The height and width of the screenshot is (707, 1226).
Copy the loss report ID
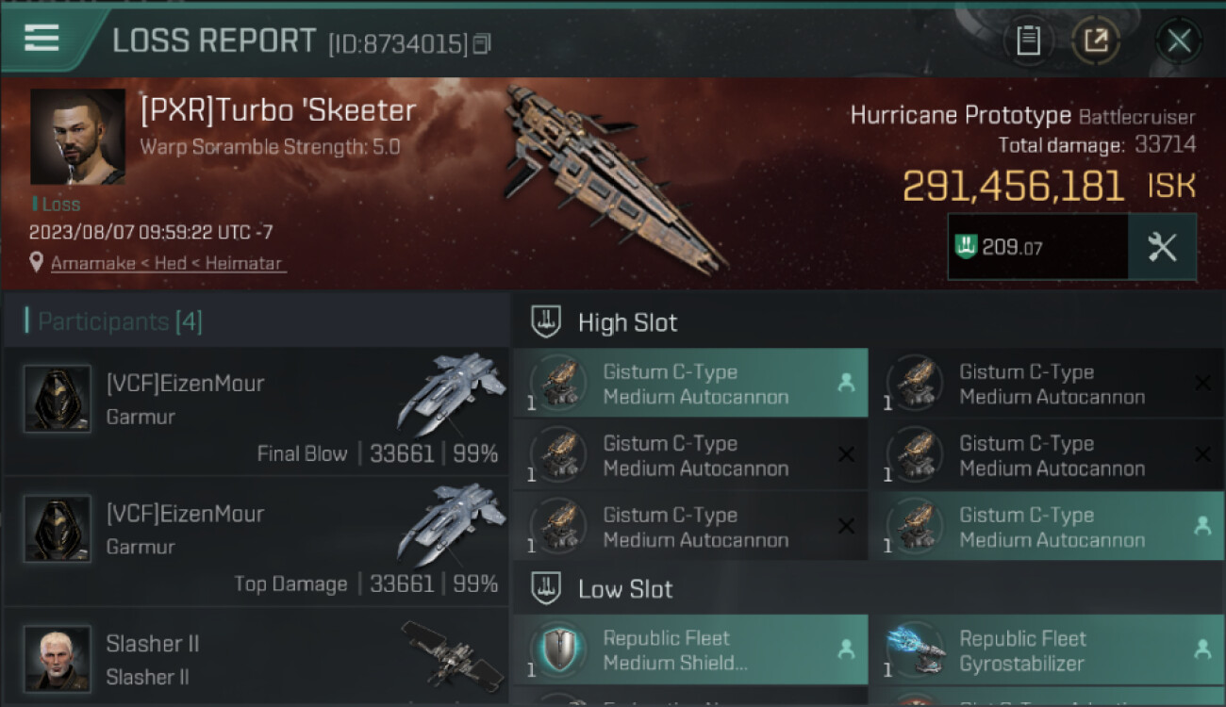[x=482, y=43]
